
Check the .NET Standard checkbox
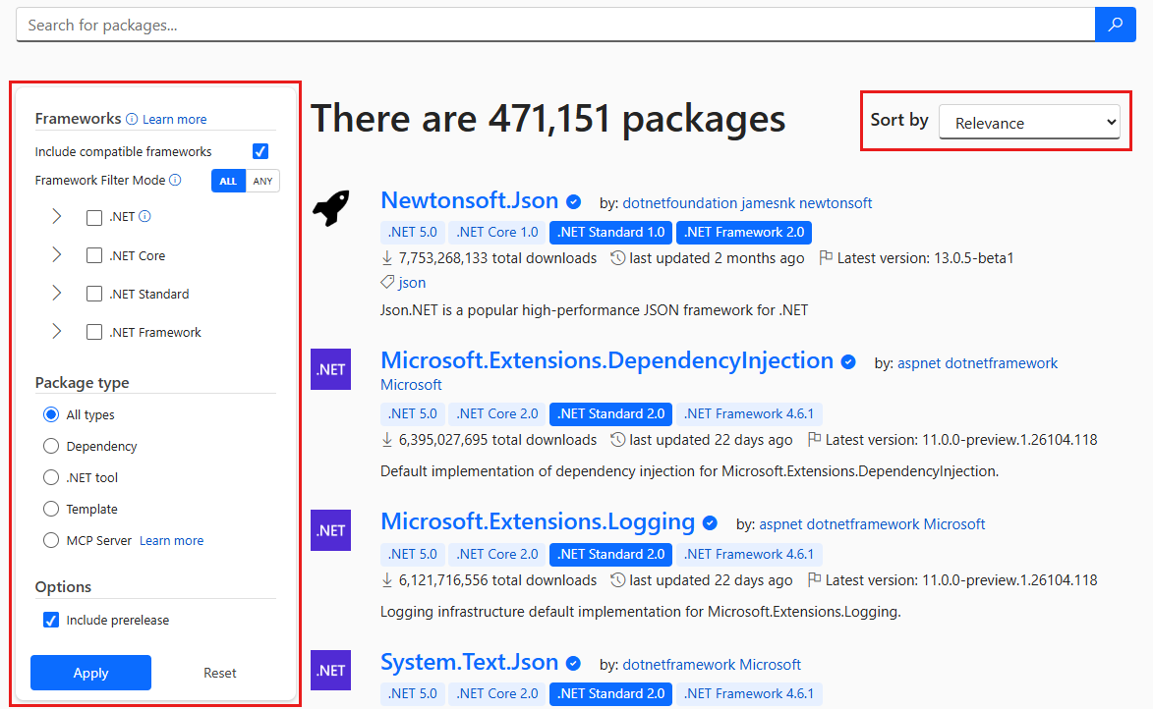(x=94, y=294)
